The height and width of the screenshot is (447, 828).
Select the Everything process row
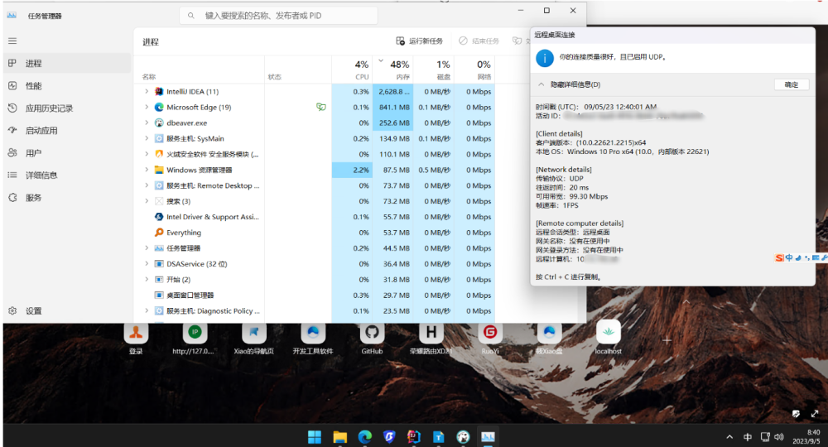[315, 233]
